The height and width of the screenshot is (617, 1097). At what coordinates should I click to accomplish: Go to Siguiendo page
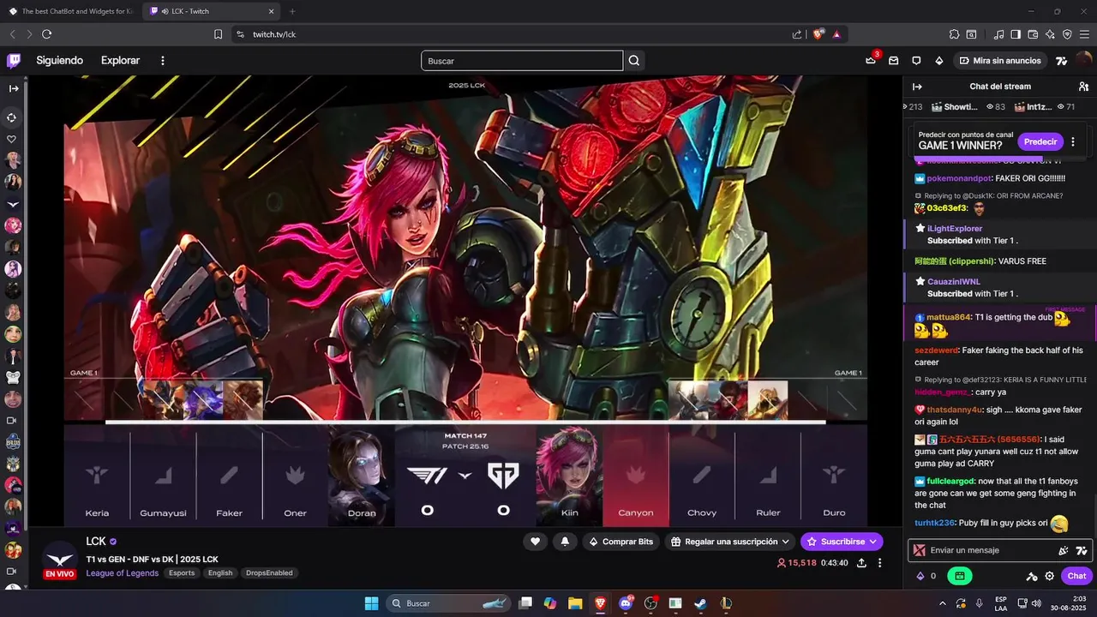(60, 61)
